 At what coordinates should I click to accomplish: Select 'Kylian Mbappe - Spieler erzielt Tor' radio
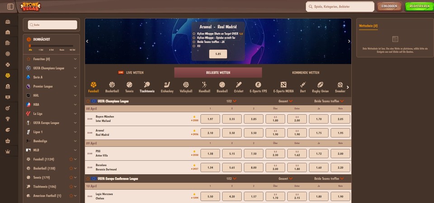pos(194,37)
